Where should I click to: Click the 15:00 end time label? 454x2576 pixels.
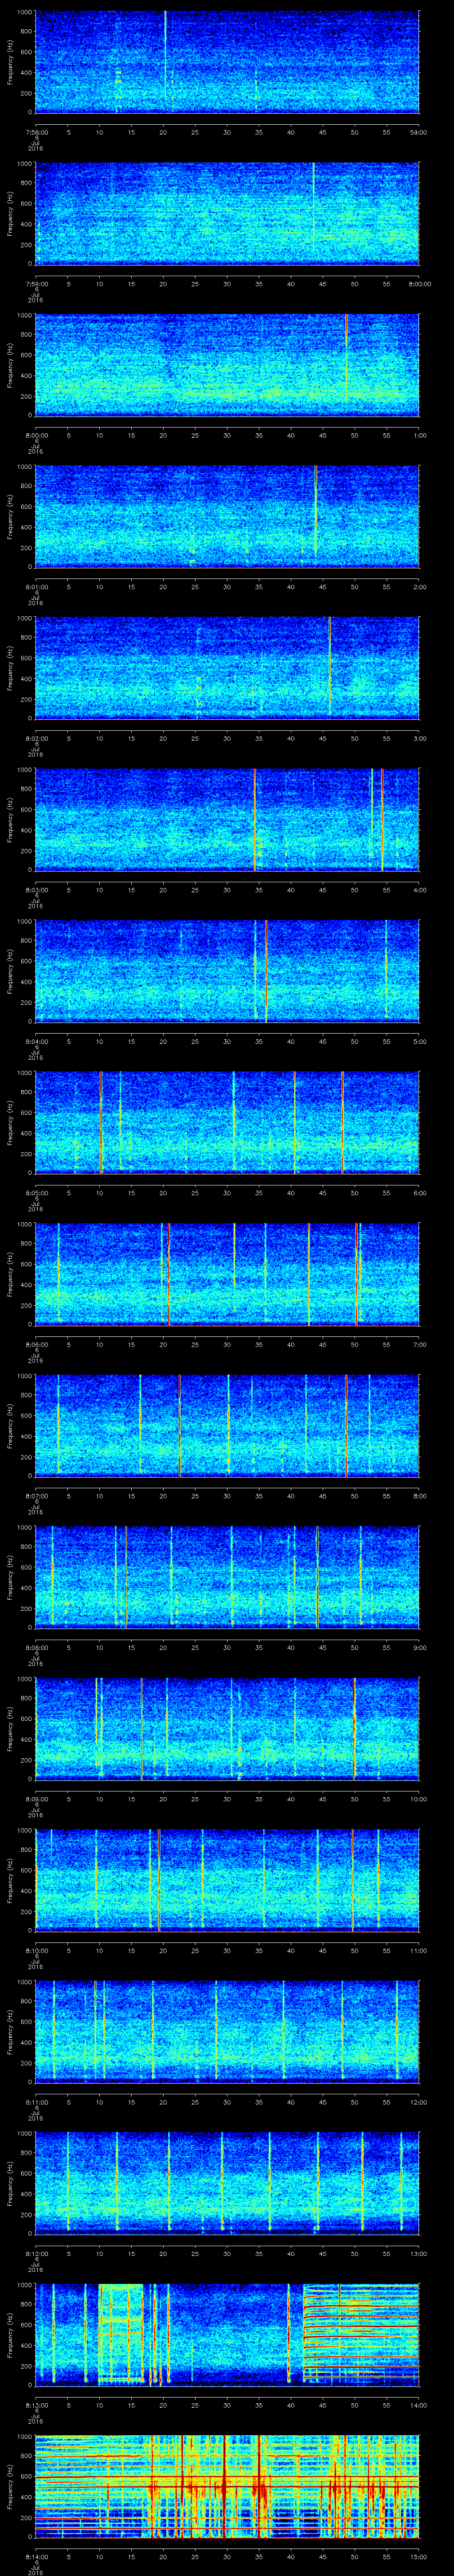point(419,2556)
